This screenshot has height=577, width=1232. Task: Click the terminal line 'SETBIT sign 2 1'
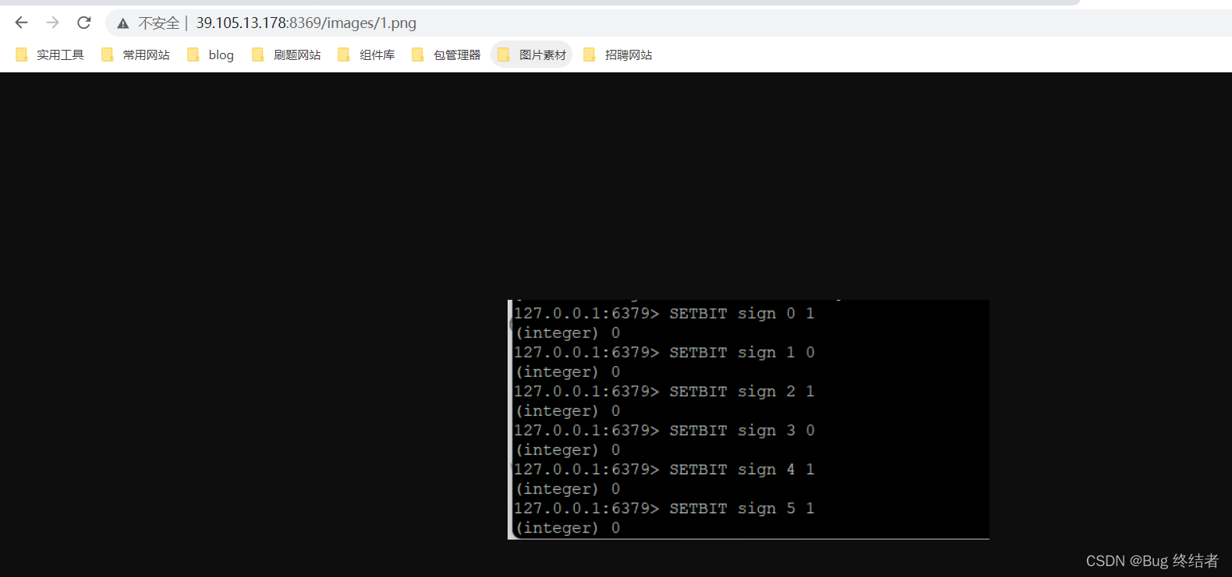point(742,392)
